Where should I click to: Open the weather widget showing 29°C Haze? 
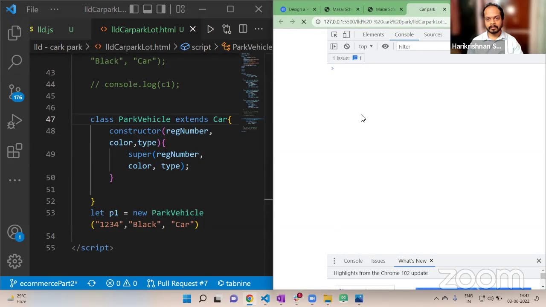pos(17,298)
